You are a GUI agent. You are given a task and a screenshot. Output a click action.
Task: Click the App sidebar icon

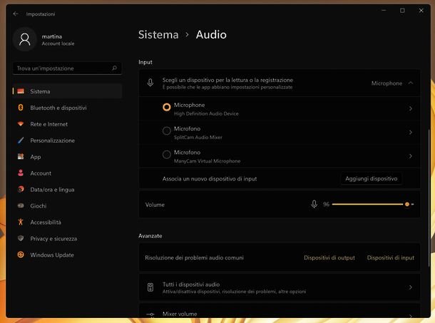(21, 156)
